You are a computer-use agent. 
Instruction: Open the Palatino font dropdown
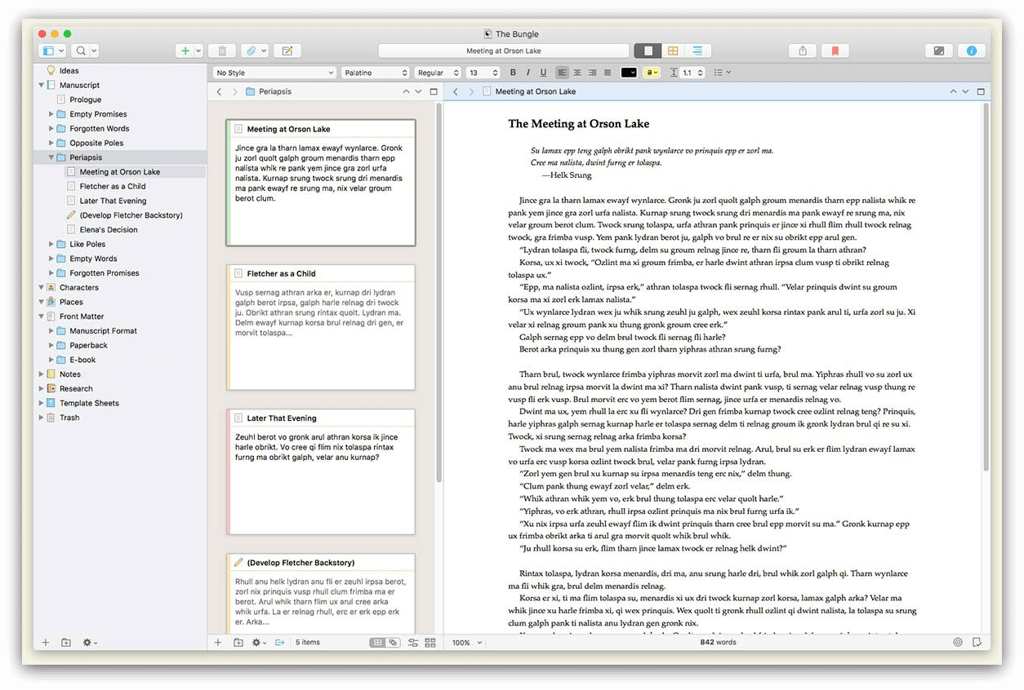[x=376, y=72]
